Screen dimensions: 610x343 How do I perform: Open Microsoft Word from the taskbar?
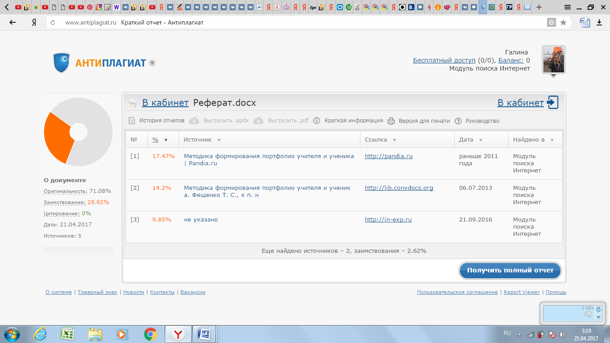tap(205, 334)
